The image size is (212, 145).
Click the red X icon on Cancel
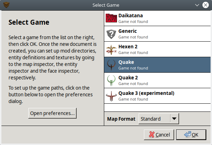pos(152,134)
